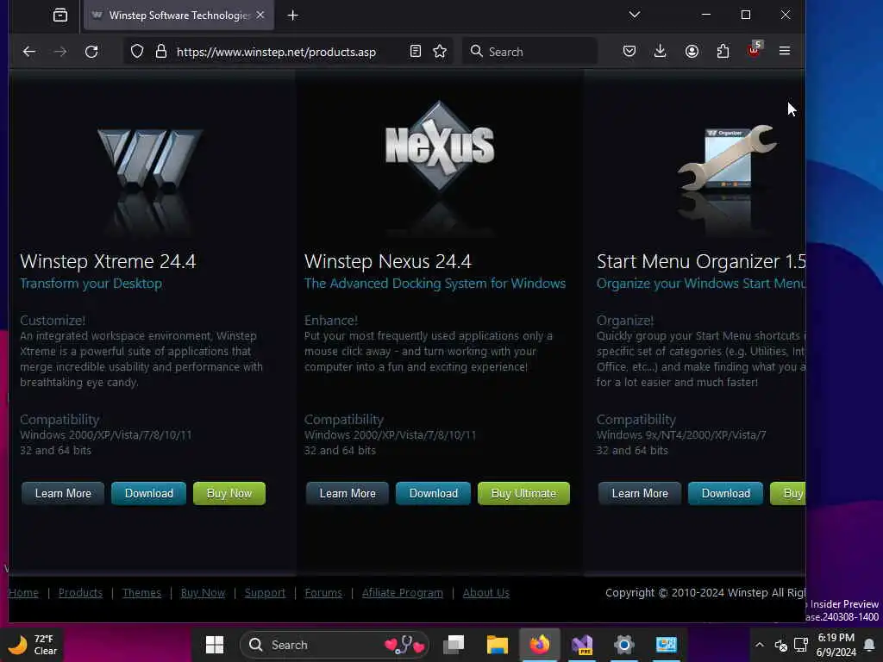Viewport: 883px width, 662px height.
Task: Open the Firefox View icon near tabs
Action: (x=60, y=16)
